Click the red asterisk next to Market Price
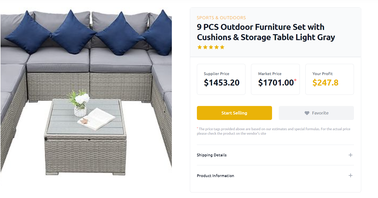This screenshot has height=198, width=378. pyautogui.click(x=295, y=80)
